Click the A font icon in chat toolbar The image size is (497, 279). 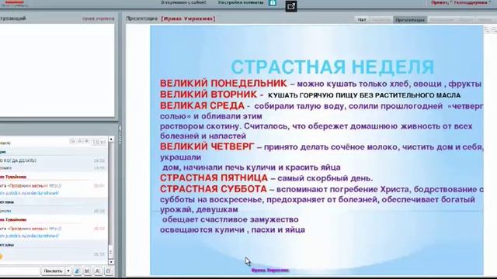pos(98,271)
